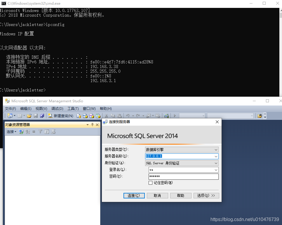The height and width of the screenshot is (225, 282).
Task: Click the Activity Monitor chart icon
Action: [x=166, y=116]
